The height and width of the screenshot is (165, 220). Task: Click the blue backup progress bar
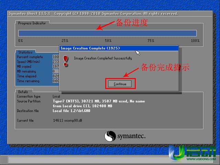107,33
